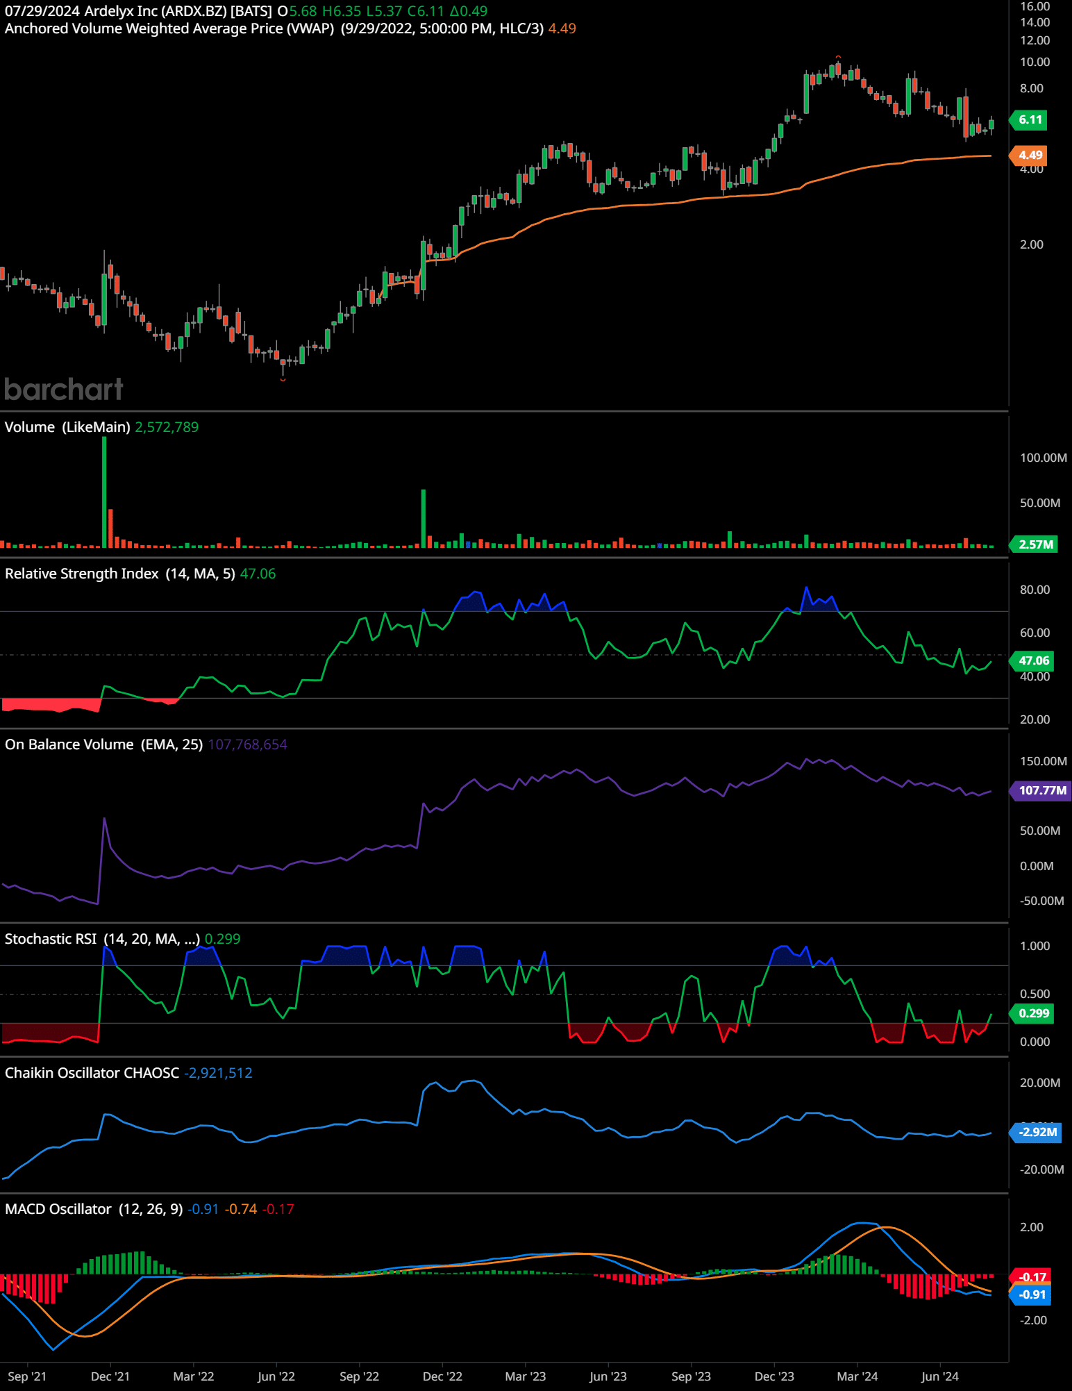Viewport: 1072px width, 1391px height.
Task: Select the Relative Strength Index label
Action: pyautogui.click(x=82, y=574)
